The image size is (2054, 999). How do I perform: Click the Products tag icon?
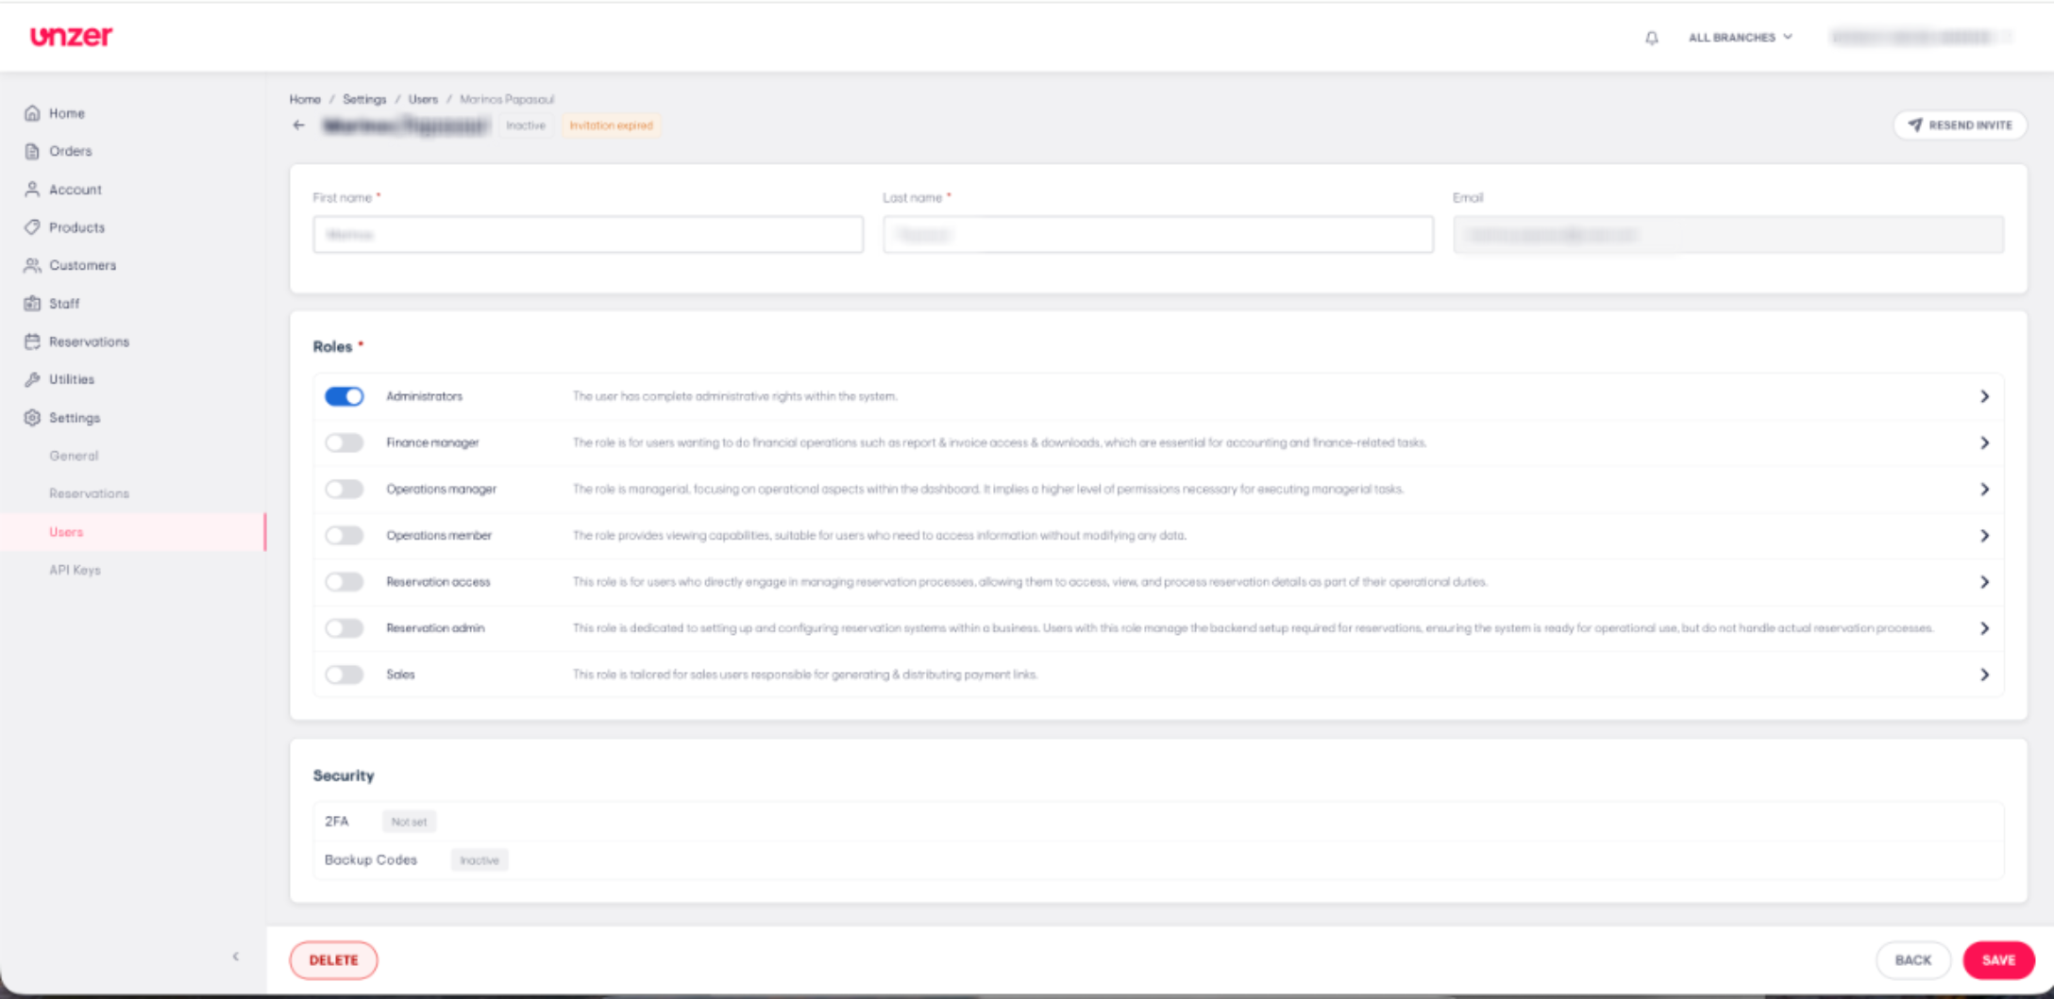coord(32,227)
